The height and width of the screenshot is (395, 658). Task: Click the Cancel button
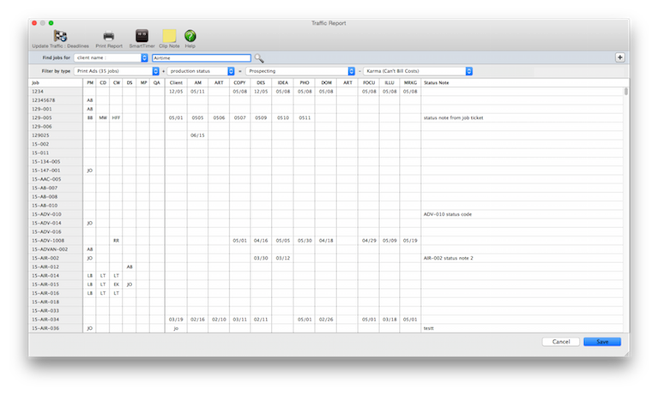pos(560,341)
